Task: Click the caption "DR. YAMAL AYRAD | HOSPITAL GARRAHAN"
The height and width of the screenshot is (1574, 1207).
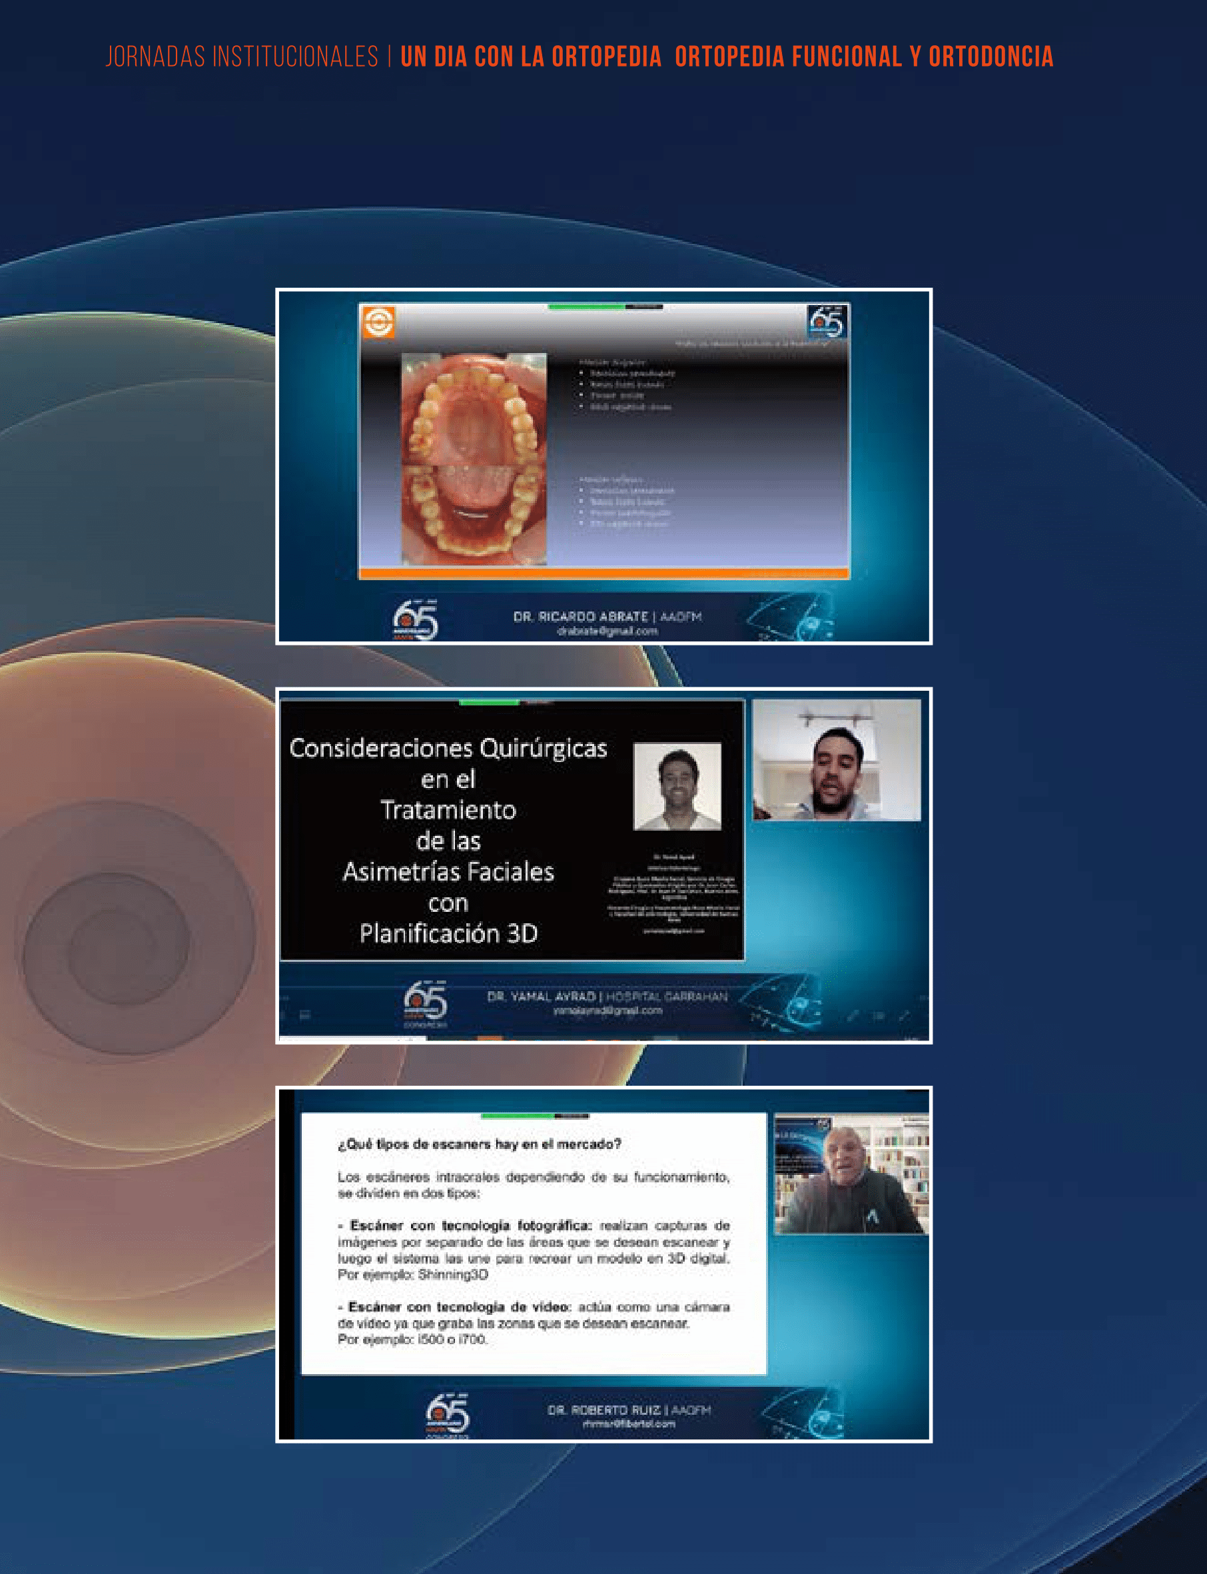Action: pyautogui.click(x=607, y=996)
